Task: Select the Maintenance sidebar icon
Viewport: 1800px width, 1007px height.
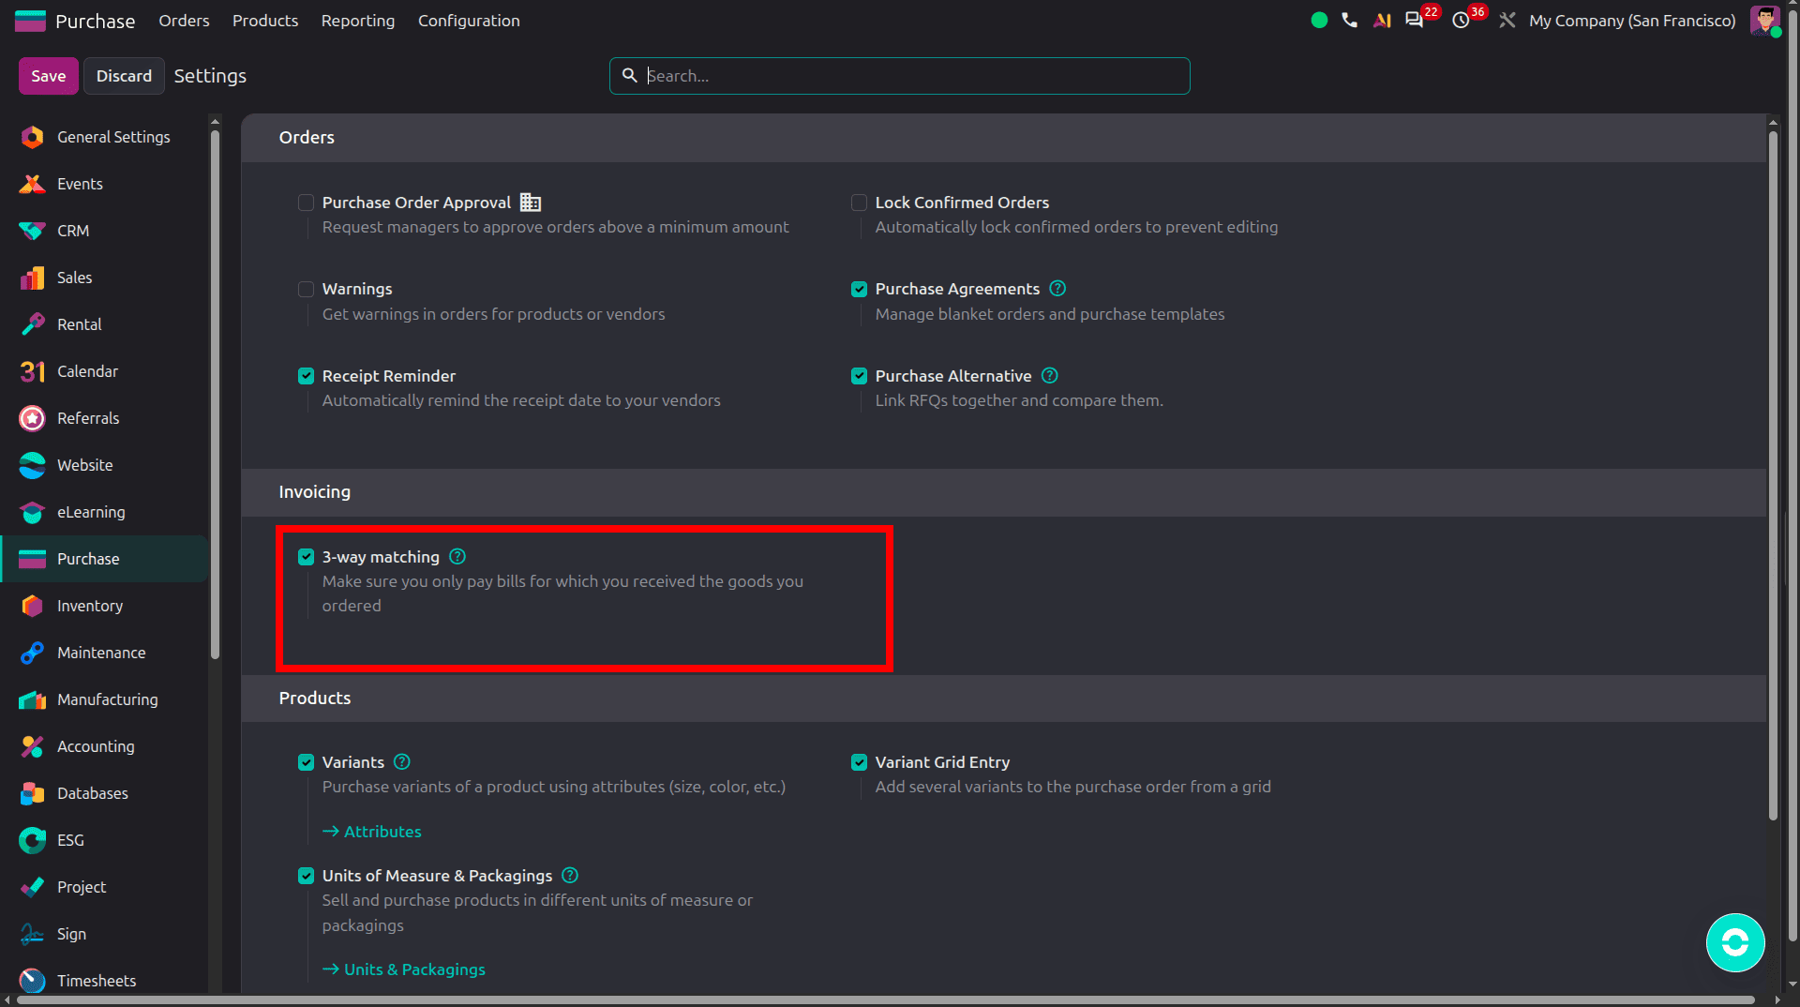Action: [32, 653]
